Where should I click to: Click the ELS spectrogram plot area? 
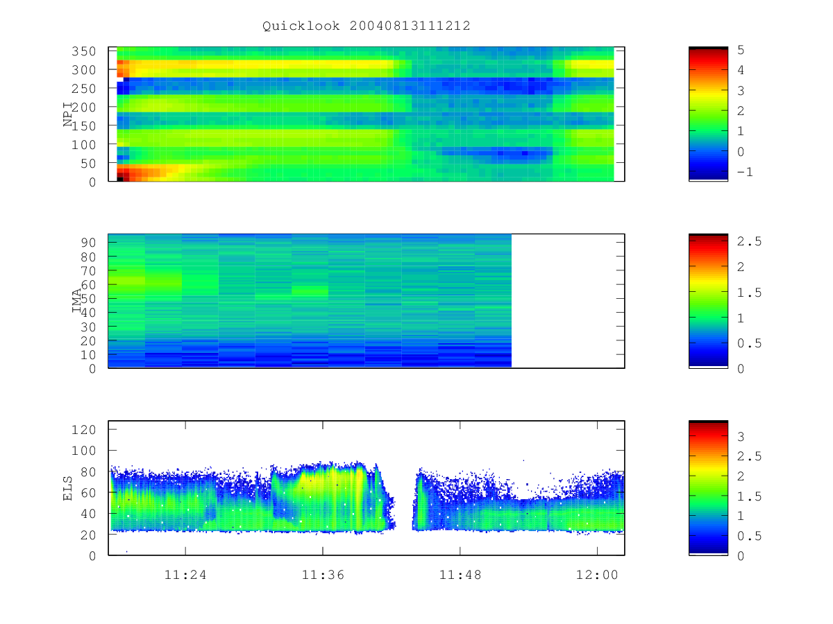[367, 487]
